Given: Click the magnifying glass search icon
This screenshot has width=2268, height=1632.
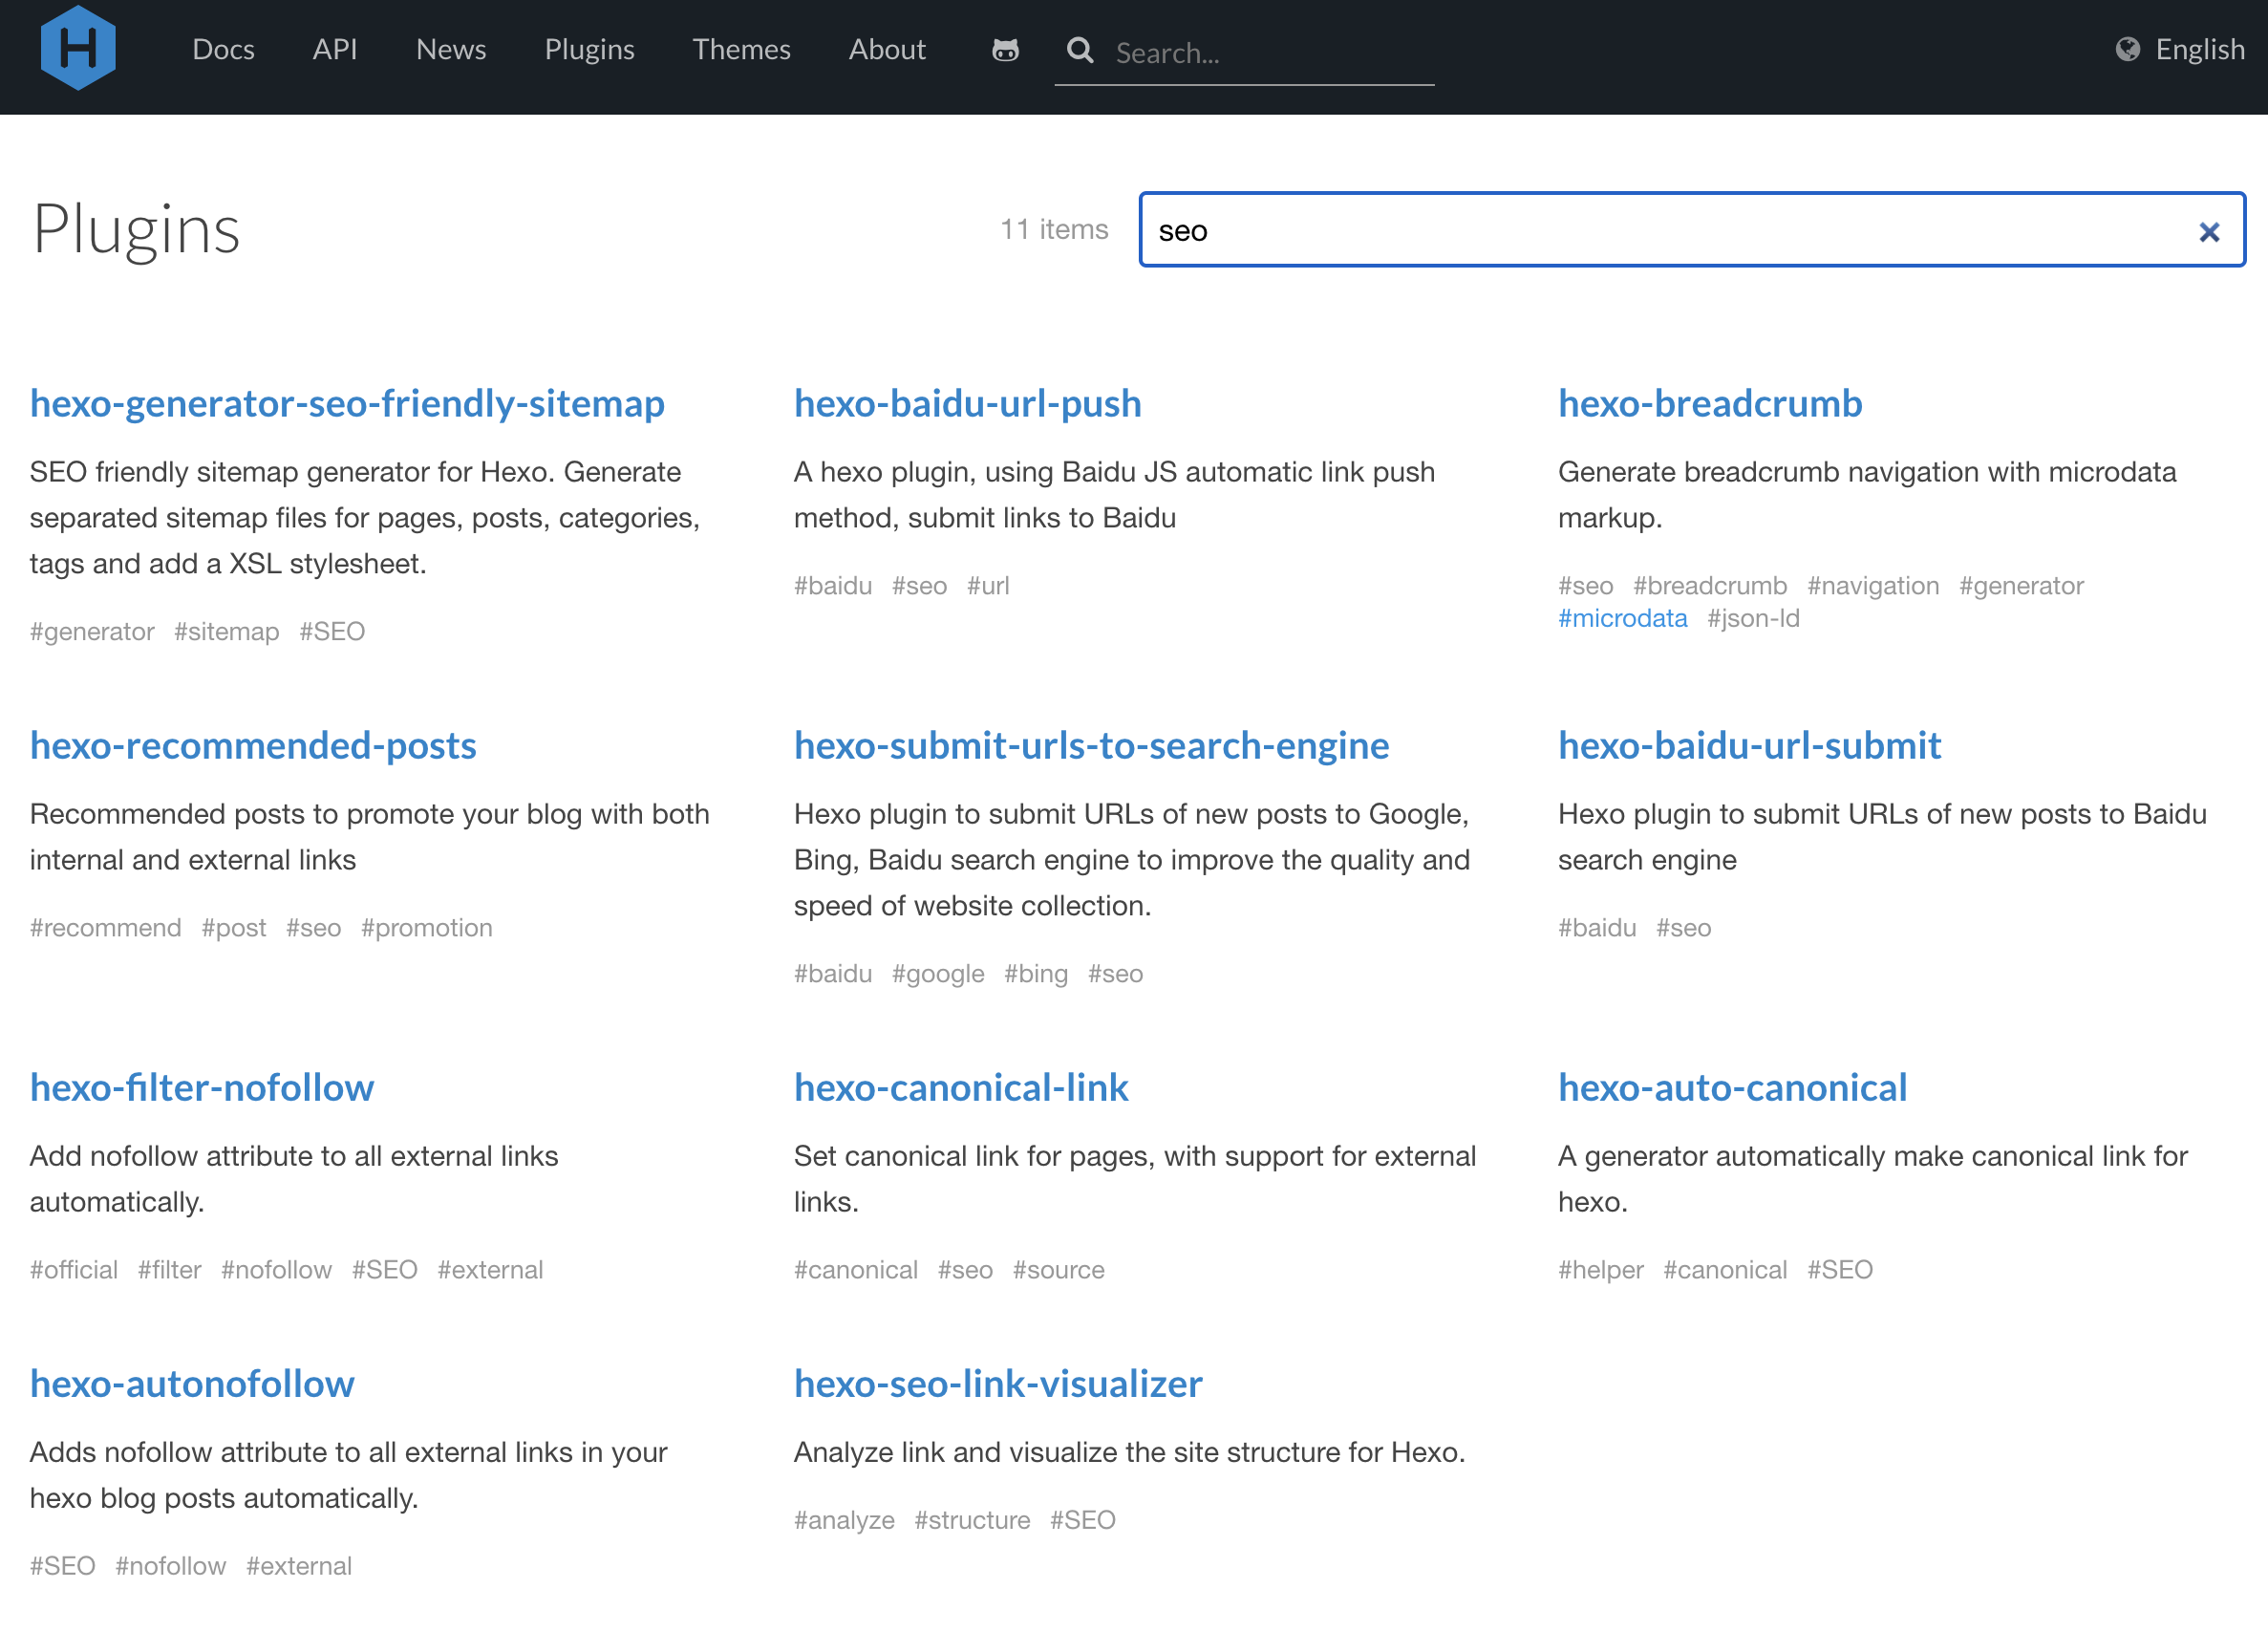Looking at the screenshot, I should 1080,50.
